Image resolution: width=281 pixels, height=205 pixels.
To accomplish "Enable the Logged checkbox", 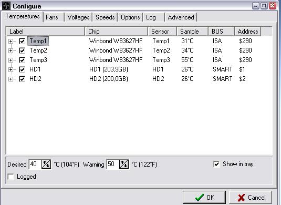I will click(11, 177).
